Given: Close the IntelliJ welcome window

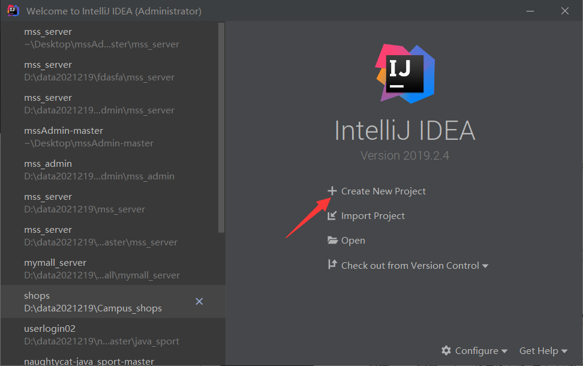Looking at the screenshot, I should [x=565, y=11].
